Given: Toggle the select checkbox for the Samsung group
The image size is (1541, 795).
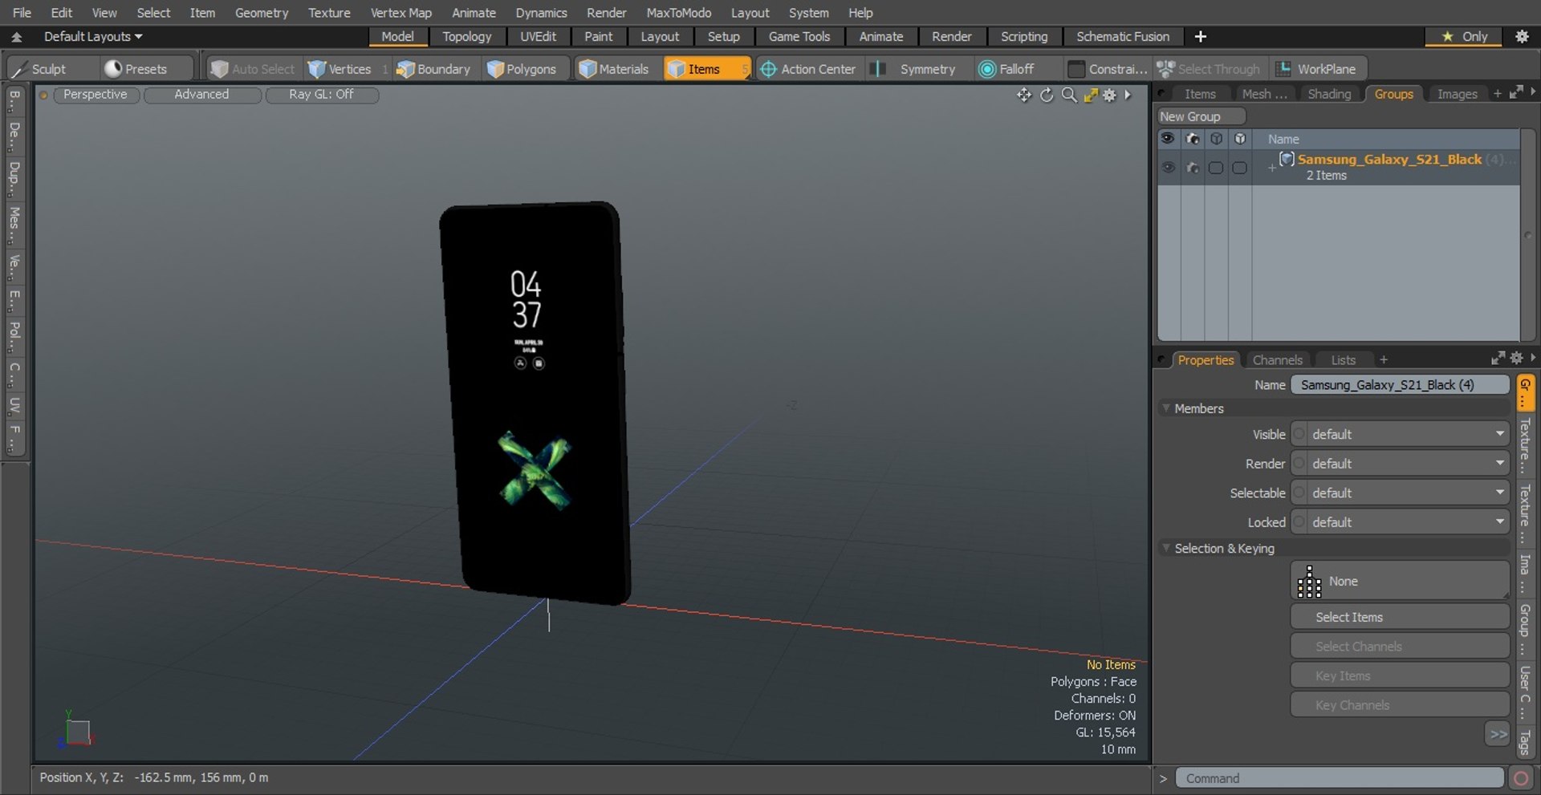Looking at the screenshot, I should [1216, 168].
